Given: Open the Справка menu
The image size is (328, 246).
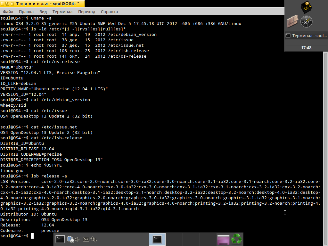Looking at the screenshot, I should click(109, 12).
